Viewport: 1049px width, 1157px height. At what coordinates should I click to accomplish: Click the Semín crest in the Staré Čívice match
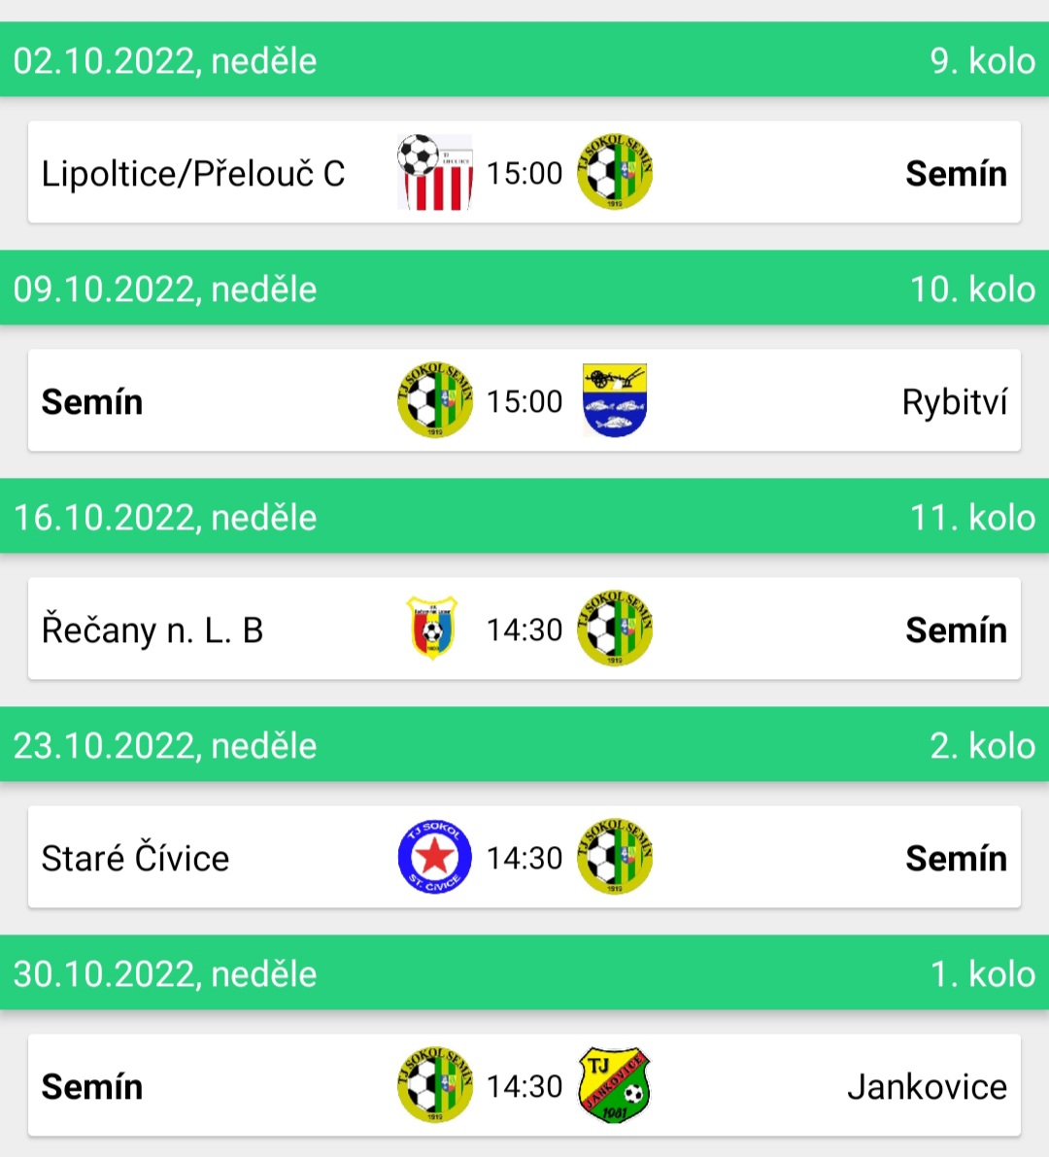(615, 857)
